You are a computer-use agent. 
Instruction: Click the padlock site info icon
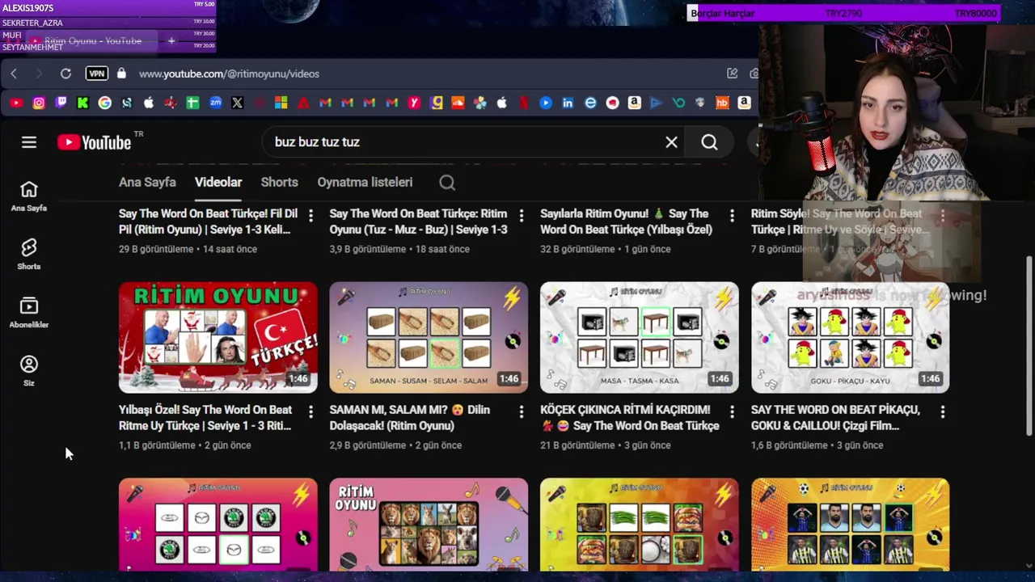[121, 74]
